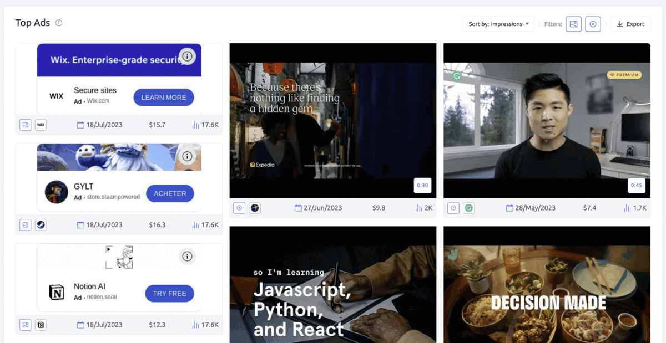The image size is (666, 343).
Task: Select the Steam icon below the GYLT ad
Action: tap(41, 225)
